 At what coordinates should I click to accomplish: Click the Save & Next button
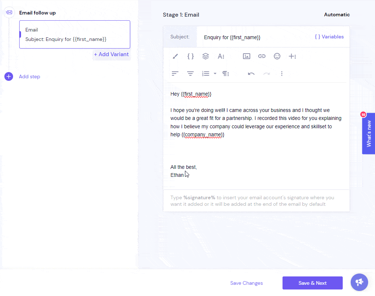tap(312, 283)
